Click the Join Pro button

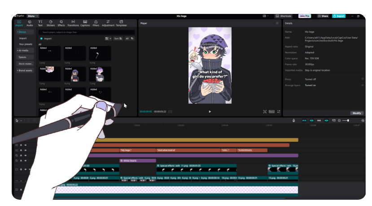pos(305,16)
